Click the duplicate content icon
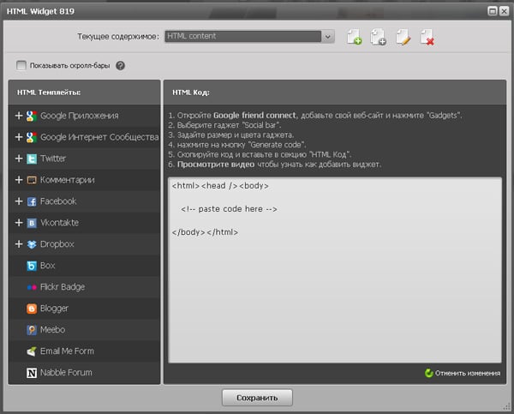The image size is (514, 414). [x=378, y=37]
